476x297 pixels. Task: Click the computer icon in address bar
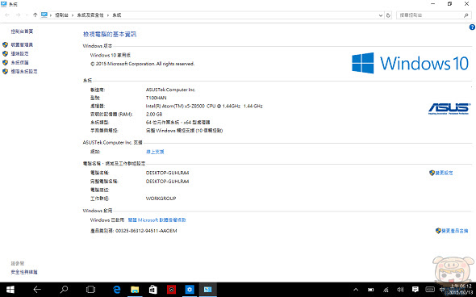44,15
